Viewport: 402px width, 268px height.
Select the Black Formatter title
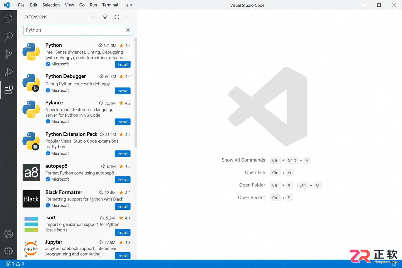tap(64, 192)
